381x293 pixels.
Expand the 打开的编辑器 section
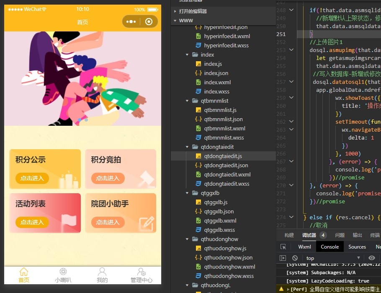pos(193,11)
